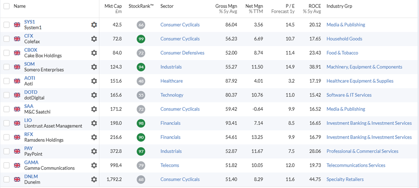
Task: Open the gear settings for Aoti
Action: point(94,81)
